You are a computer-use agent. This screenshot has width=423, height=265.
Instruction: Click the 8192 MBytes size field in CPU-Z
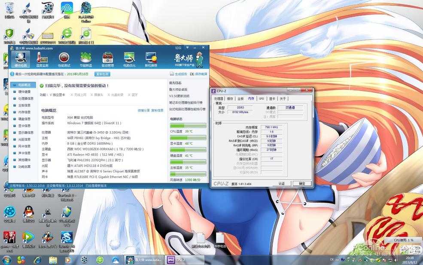tap(240, 112)
